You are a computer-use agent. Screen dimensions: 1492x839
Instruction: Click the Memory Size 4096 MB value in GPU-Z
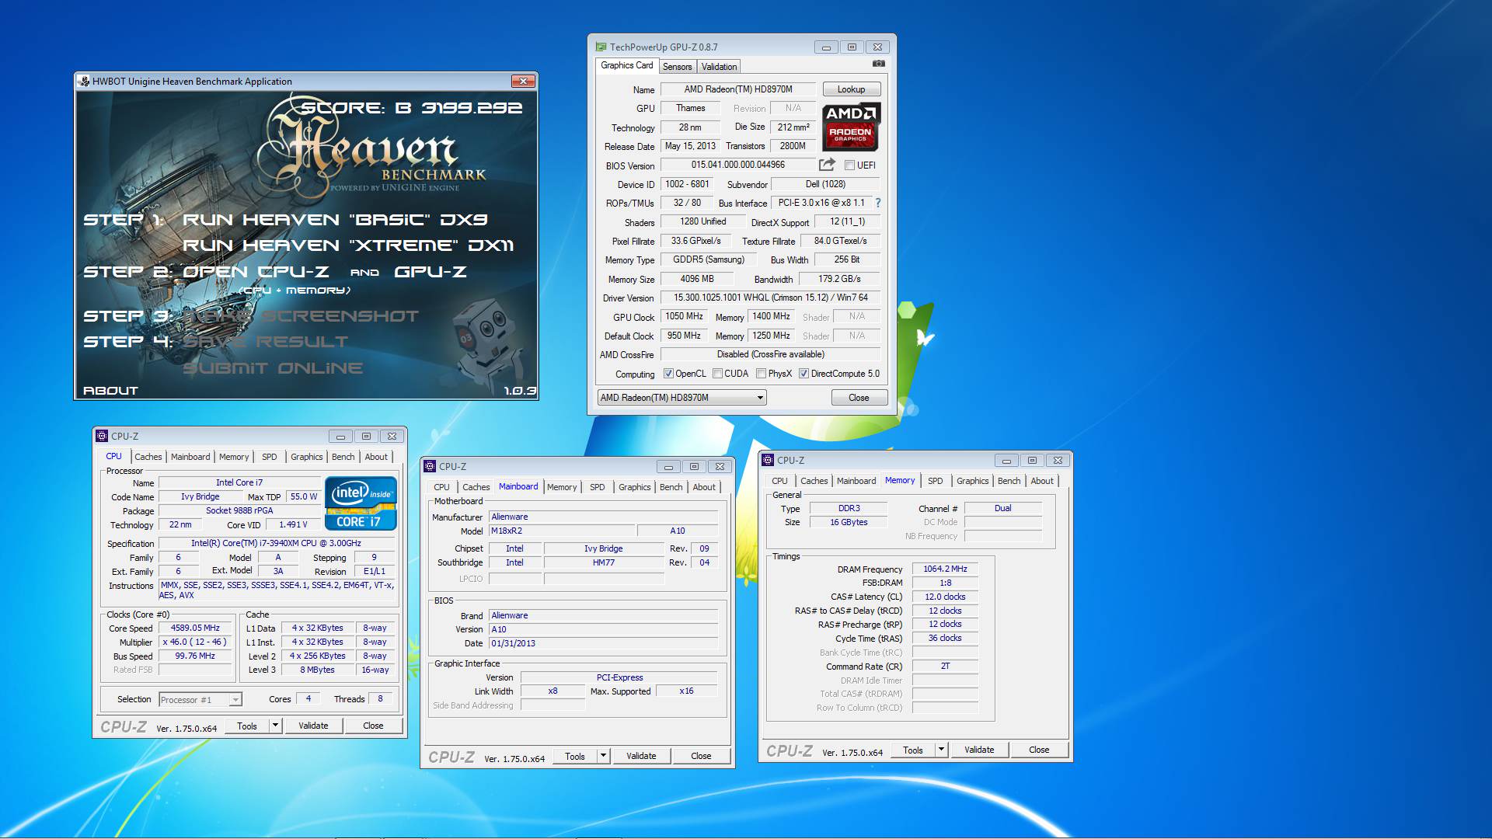coord(697,279)
